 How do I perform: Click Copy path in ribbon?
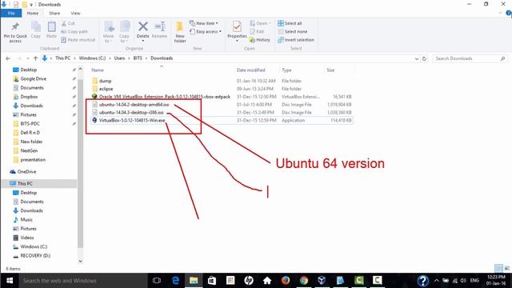(74, 32)
